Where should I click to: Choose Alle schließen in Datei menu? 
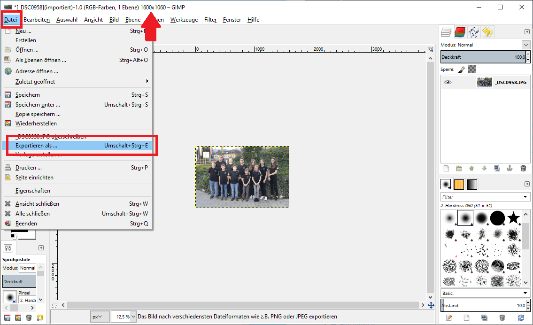point(77,214)
